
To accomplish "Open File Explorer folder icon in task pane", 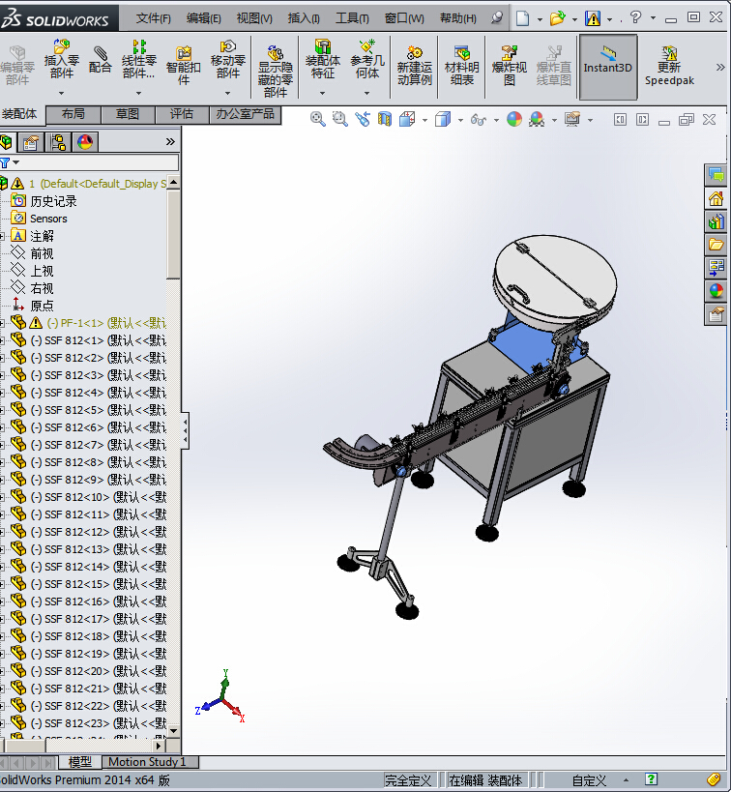I will coord(716,245).
